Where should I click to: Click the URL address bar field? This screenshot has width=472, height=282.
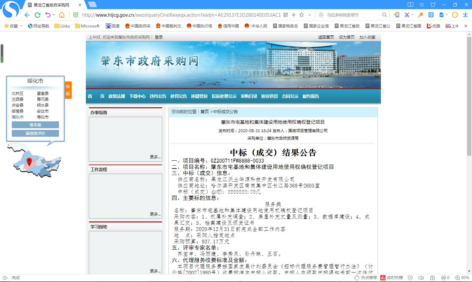coord(180,15)
